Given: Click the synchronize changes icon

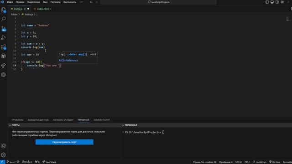Looking at the screenshot, I should [x=18, y=162].
